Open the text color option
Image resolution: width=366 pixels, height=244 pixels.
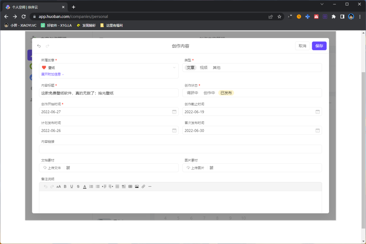85,186
